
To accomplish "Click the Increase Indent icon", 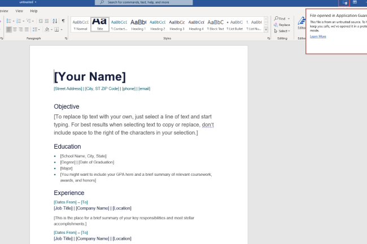I will tap(47, 21).
